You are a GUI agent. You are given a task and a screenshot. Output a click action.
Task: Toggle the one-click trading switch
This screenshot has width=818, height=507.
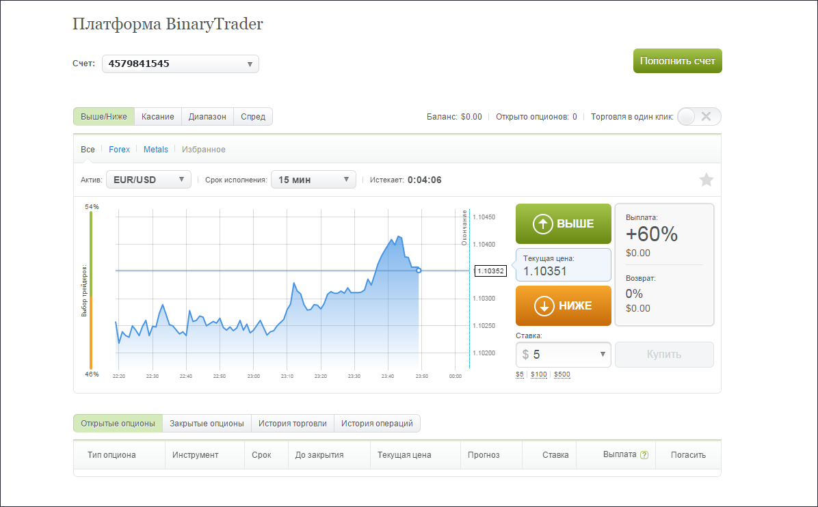click(699, 117)
